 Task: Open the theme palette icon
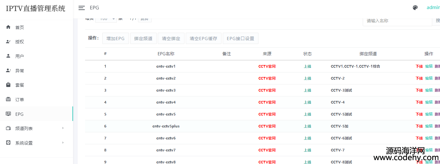tap(415, 8)
